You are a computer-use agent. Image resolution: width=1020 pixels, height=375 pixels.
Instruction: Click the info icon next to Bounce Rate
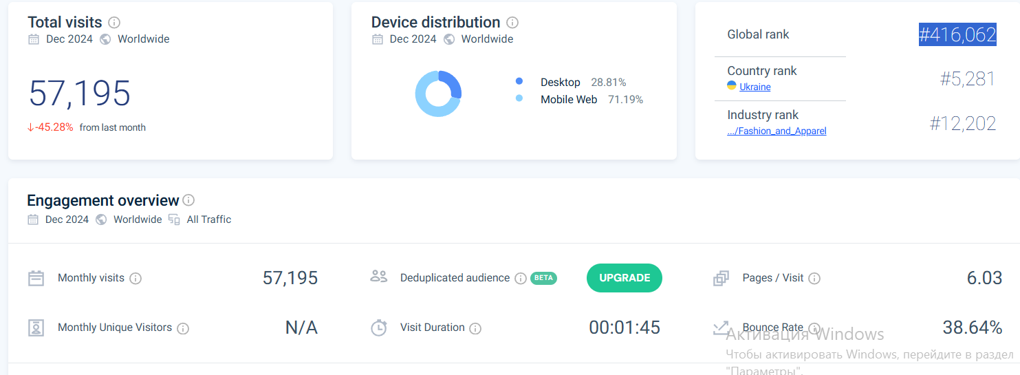tap(814, 328)
